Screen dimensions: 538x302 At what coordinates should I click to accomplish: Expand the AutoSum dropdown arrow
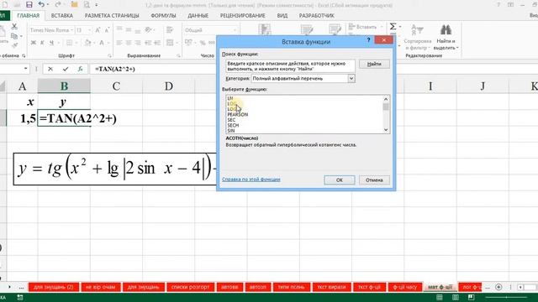coord(400,27)
